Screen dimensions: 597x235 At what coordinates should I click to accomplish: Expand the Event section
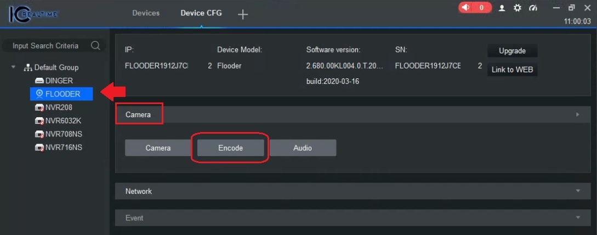click(x=352, y=218)
